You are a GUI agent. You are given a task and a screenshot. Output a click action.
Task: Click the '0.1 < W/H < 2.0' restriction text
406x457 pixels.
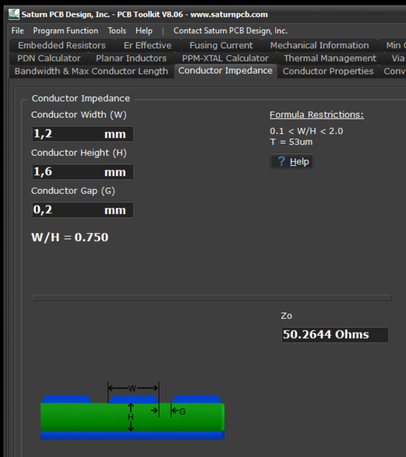tap(306, 131)
